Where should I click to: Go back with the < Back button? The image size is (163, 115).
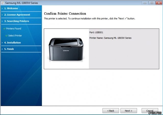click(111, 111)
